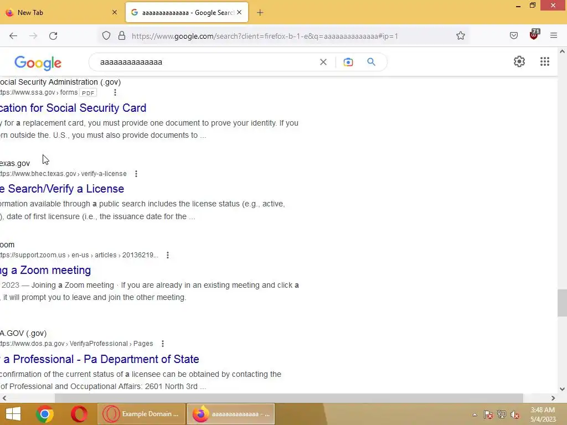Open the Zoom meeting result link
This screenshot has height=425, width=567.
45,270
